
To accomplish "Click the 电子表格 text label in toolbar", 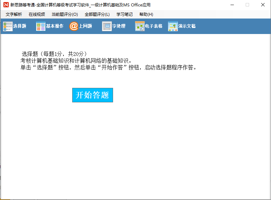I will (154, 26).
